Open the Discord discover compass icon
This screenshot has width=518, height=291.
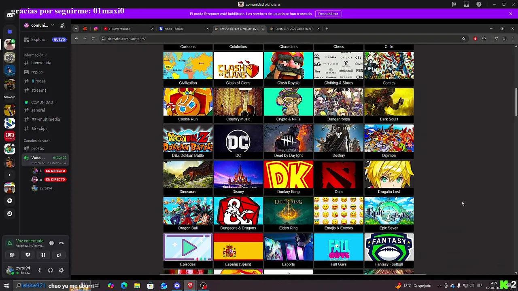click(x=10, y=214)
